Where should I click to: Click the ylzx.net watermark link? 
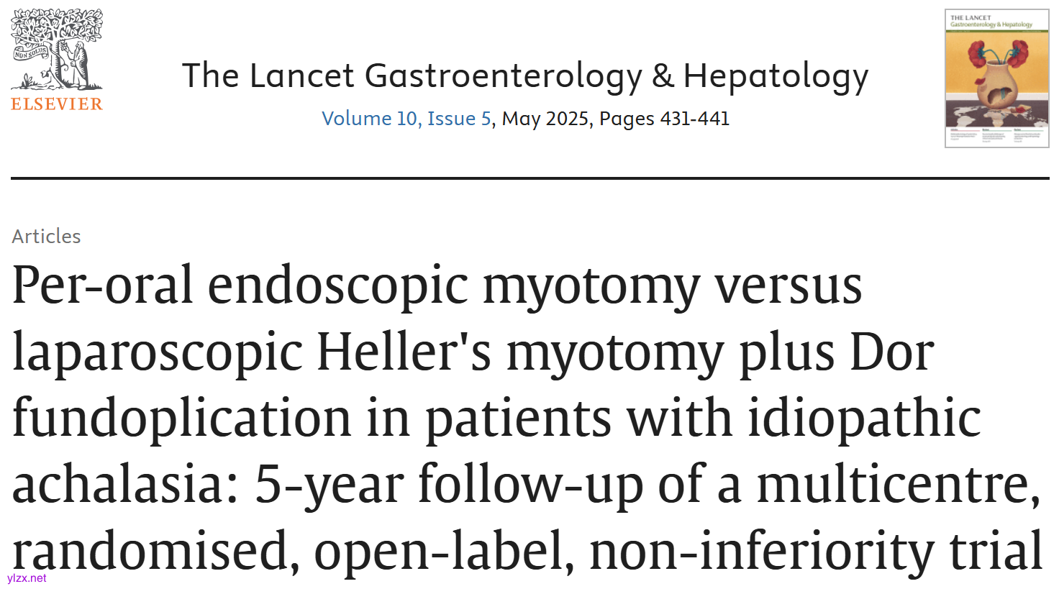tap(27, 578)
